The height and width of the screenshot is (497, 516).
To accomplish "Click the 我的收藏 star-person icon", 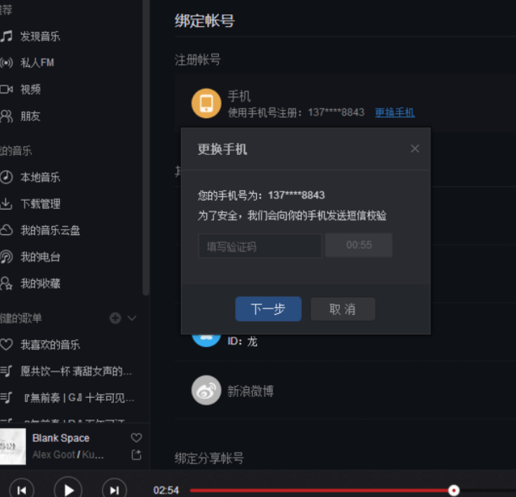I will tap(6, 284).
